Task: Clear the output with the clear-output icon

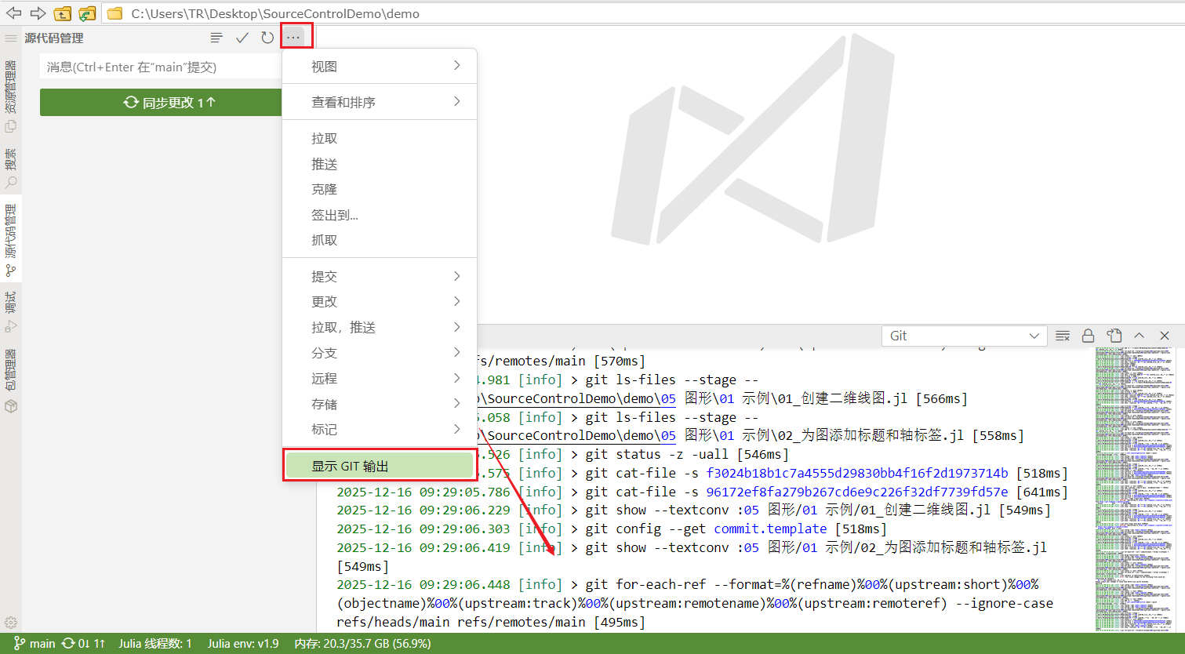Action: coord(1063,336)
